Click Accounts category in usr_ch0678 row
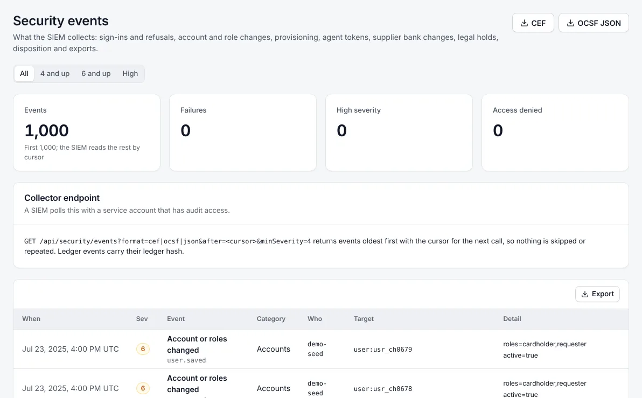Viewport: 642px width, 398px height. pos(274,388)
